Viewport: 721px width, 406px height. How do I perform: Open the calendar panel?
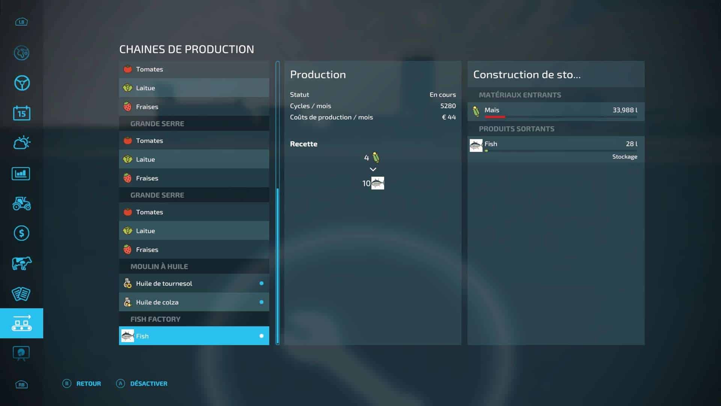pos(21,113)
